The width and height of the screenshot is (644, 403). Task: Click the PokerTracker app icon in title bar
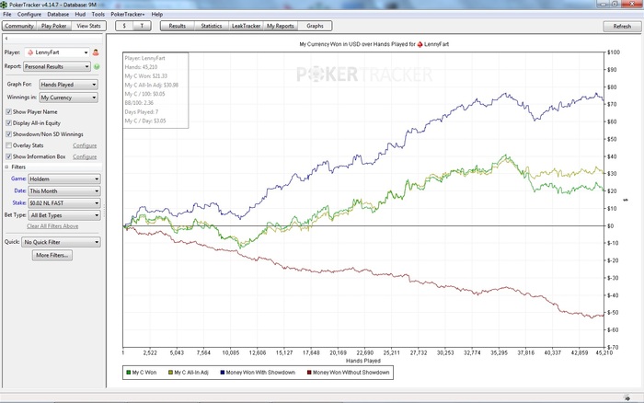pos(4,5)
